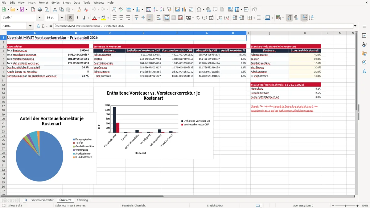370x208 pixels.
Task: Click the status bar zoom slider handle
Action: click(345, 206)
